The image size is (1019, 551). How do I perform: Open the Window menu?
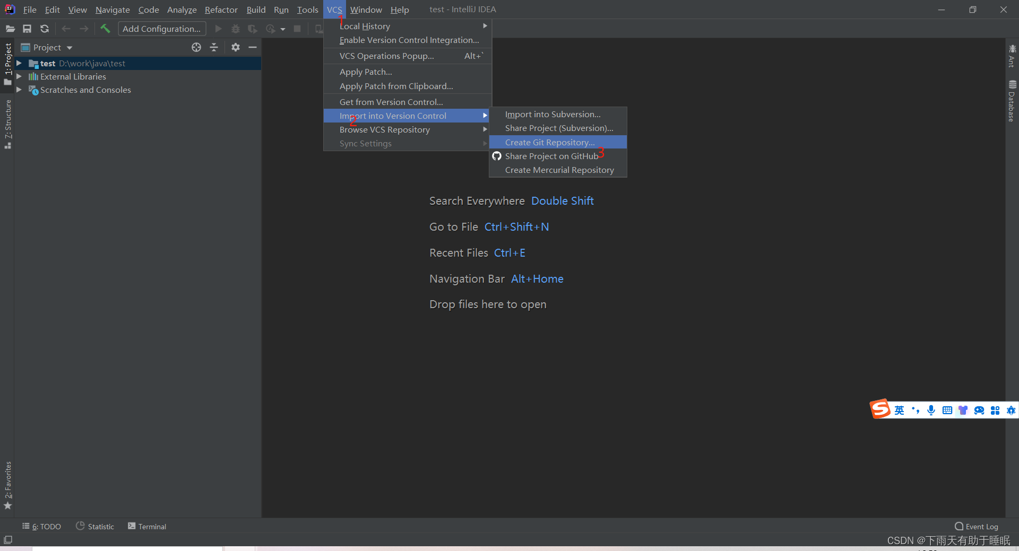tap(366, 10)
